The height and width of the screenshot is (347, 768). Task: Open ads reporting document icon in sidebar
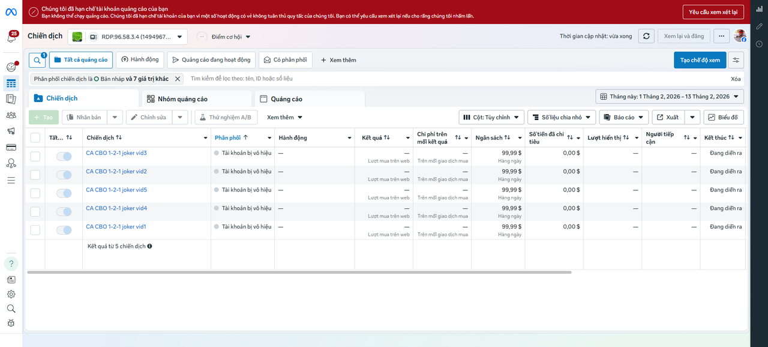pos(11,99)
